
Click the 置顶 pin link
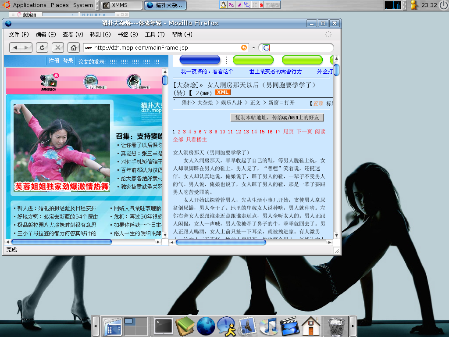pos(318,104)
